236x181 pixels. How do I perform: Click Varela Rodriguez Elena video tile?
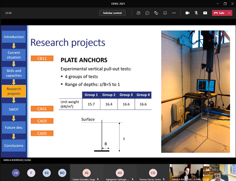tap(186, 172)
